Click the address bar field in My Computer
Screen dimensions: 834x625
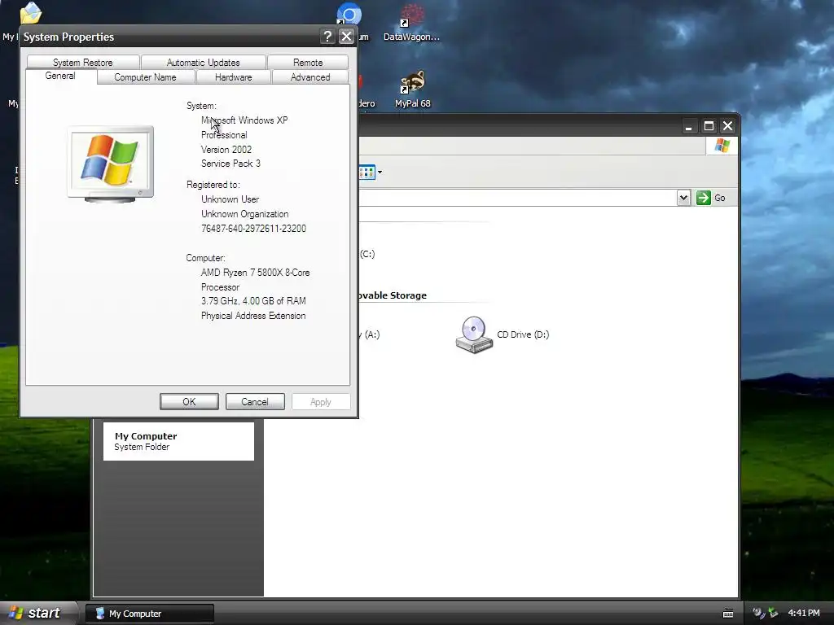coord(517,198)
